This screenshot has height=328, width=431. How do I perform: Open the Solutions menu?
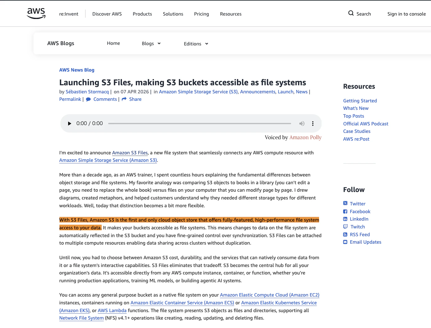[x=173, y=14]
